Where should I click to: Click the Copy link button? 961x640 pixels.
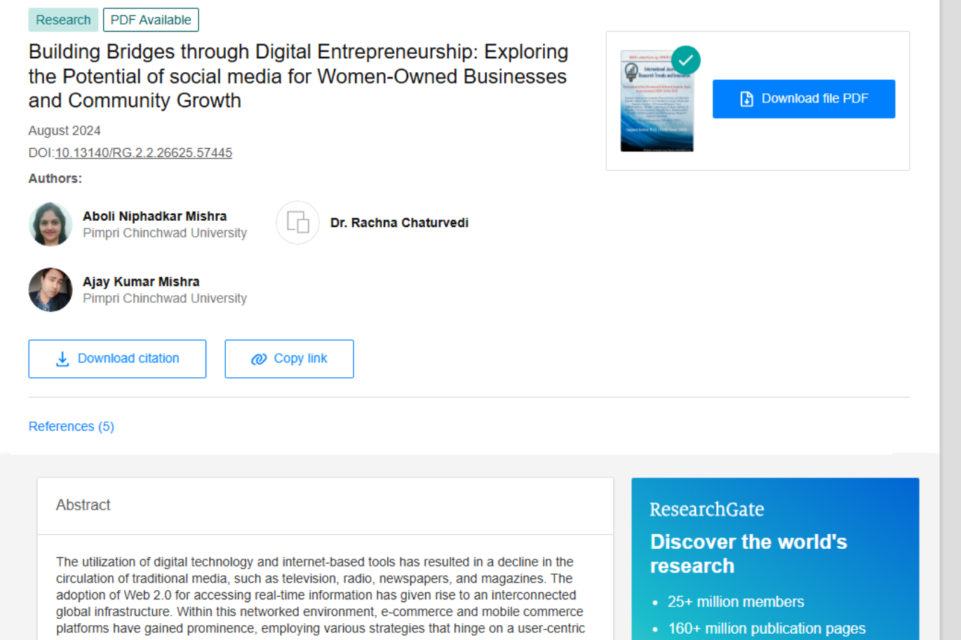click(x=289, y=359)
